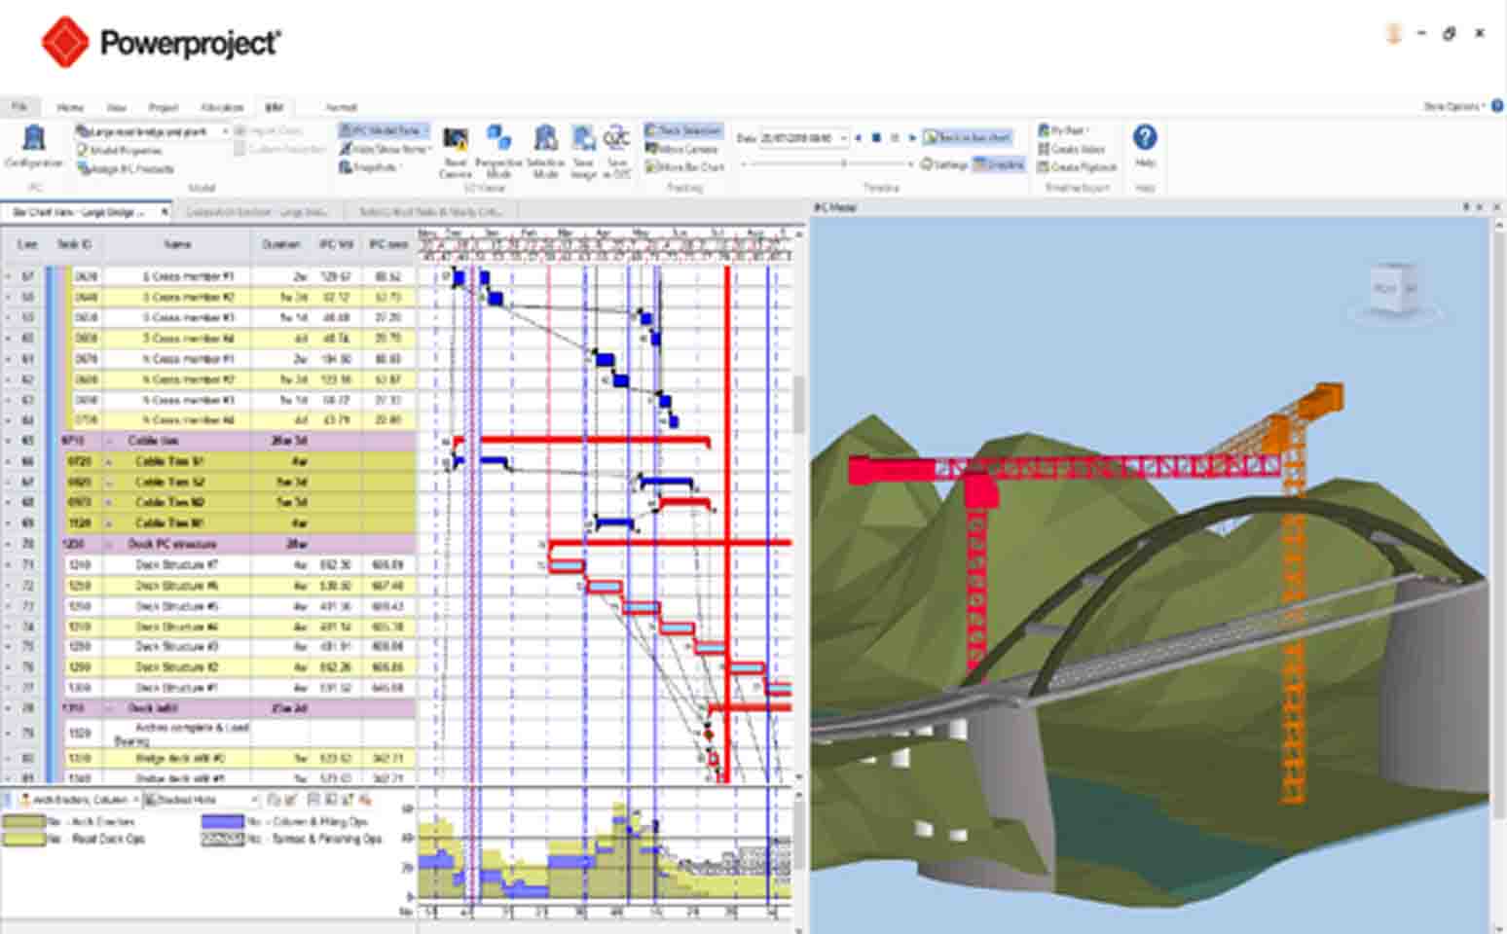Click Back to bar chart button
Viewport: 1507px width, 934px height.
coord(967,137)
